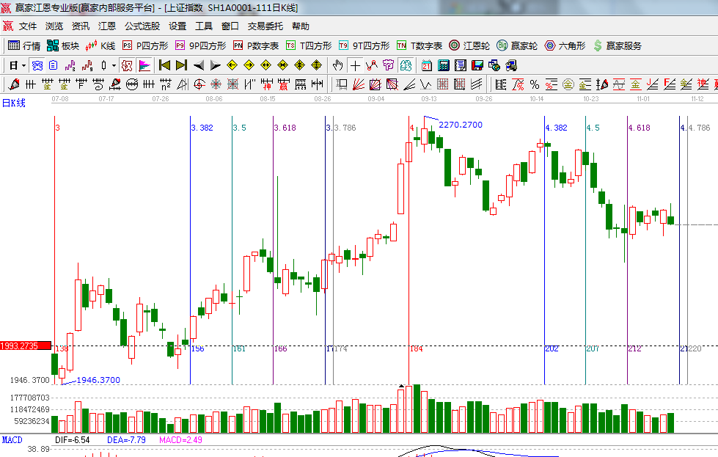Toggle the pressed cyan pattern icon beside calendar
The width and height of the screenshot is (718, 457).
point(406,65)
